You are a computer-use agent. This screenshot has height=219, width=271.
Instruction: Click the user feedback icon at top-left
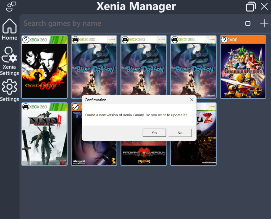tap(11, 6)
